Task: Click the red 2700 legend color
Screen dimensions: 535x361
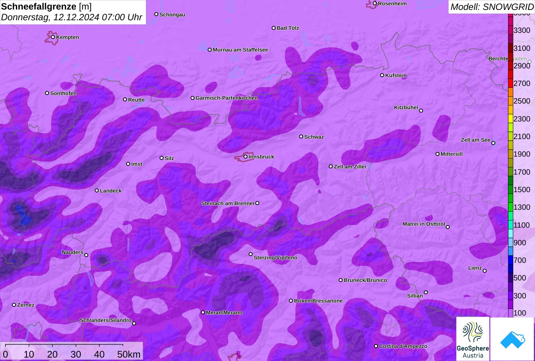Action: (x=511, y=83)
